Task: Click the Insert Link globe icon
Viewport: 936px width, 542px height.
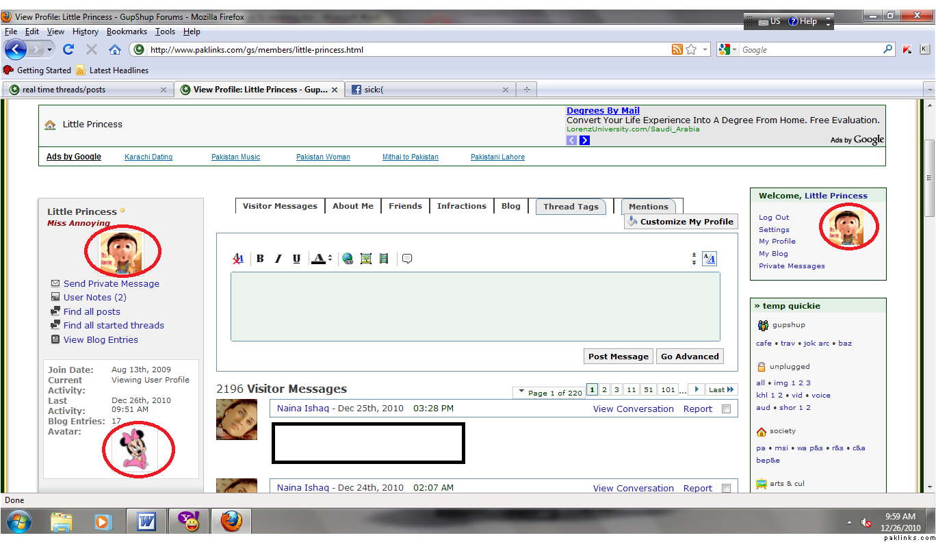Action: pos(348,259)
